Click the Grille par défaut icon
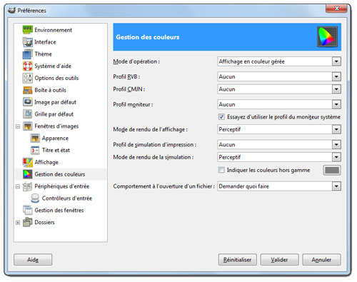The width and height of the screenshot is (357, 282). coord(28,114)
